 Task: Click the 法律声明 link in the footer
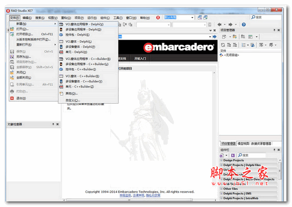coord(138,195)
